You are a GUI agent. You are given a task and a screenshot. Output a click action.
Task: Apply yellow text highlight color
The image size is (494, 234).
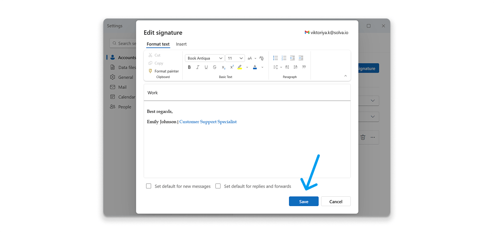point(240,67)
